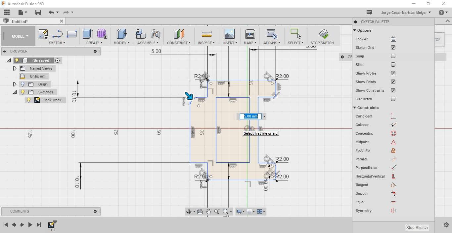
Task: Toggle Tank Track sketch visibility bulb
Action: point(29,100)
